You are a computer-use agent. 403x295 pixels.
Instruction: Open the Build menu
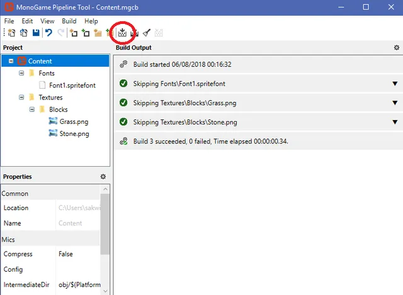[69, 21]
